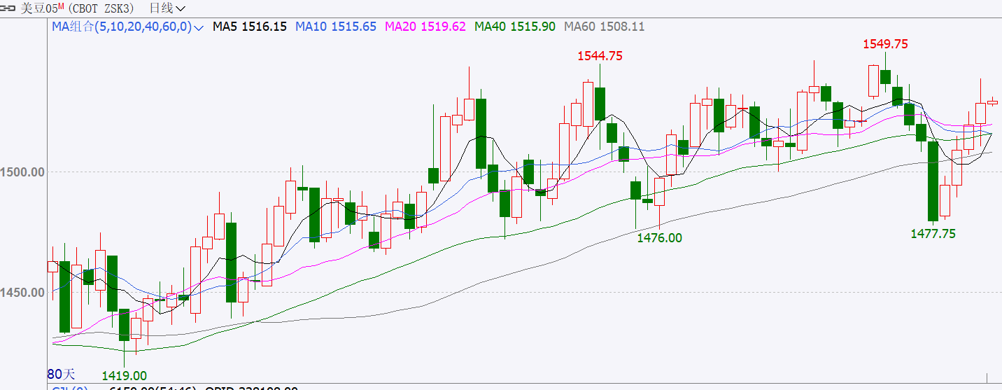Click the 1500.00 axis label
Viewport: 1002px width, 390px height.
tap(22, 172)
